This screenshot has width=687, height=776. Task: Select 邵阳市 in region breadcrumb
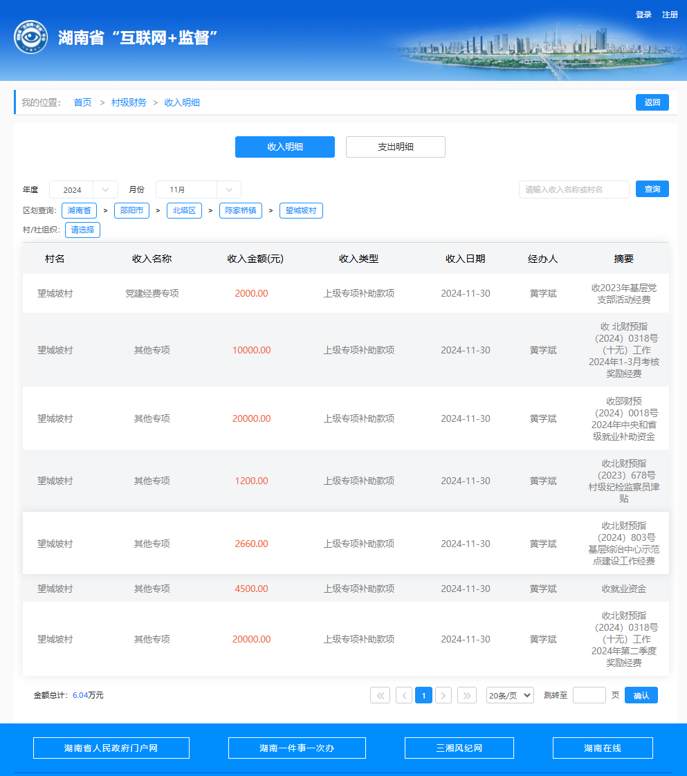click(x=131, y=210)
